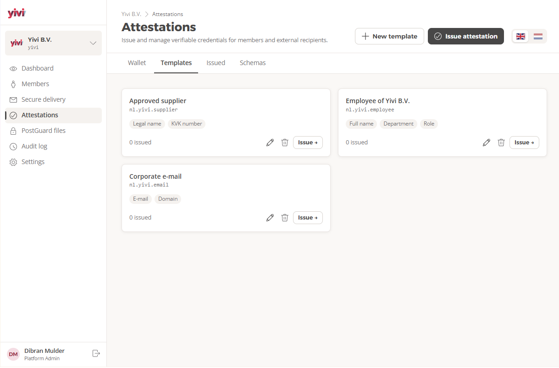Select the Templates tab

[x=176, y=63]
